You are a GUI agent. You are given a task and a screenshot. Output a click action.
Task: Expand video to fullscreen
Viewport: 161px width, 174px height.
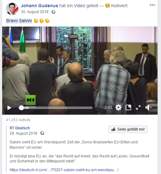138,107
